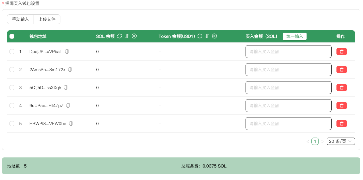
Task: Switch to 上传文件 tab
Action: 47,19
